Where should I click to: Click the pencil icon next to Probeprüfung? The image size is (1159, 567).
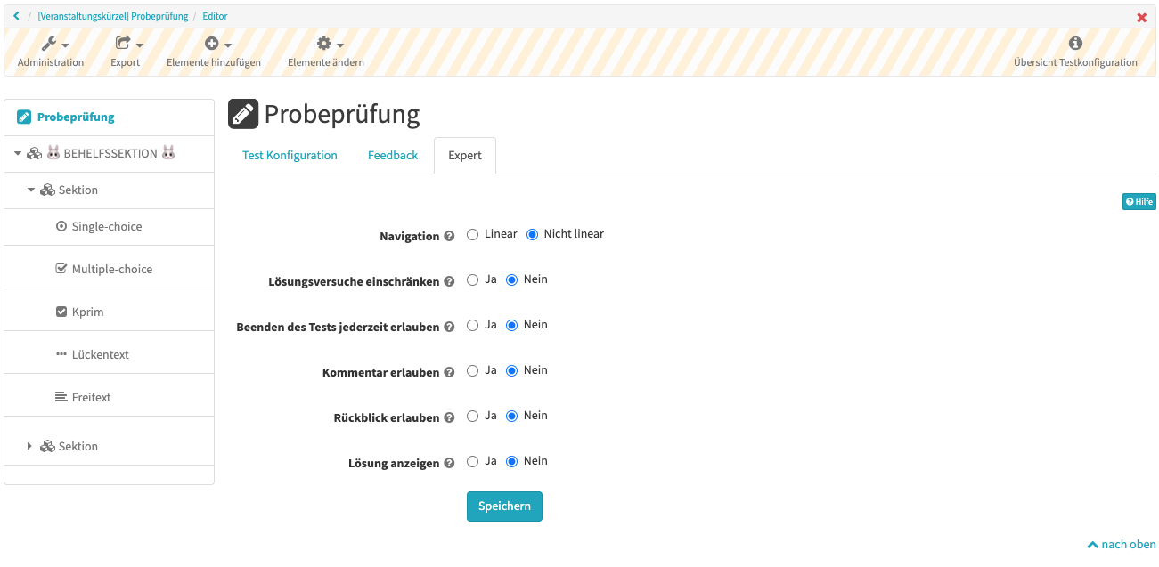(x=242, y=113)
